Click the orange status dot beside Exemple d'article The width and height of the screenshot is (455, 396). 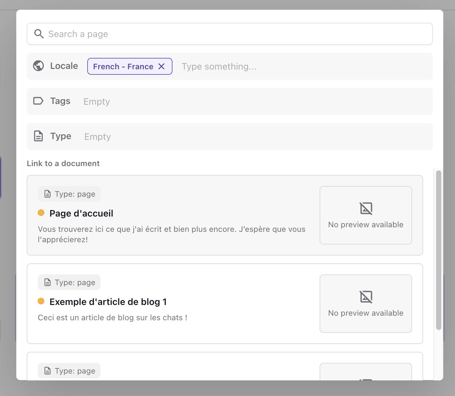41,301
